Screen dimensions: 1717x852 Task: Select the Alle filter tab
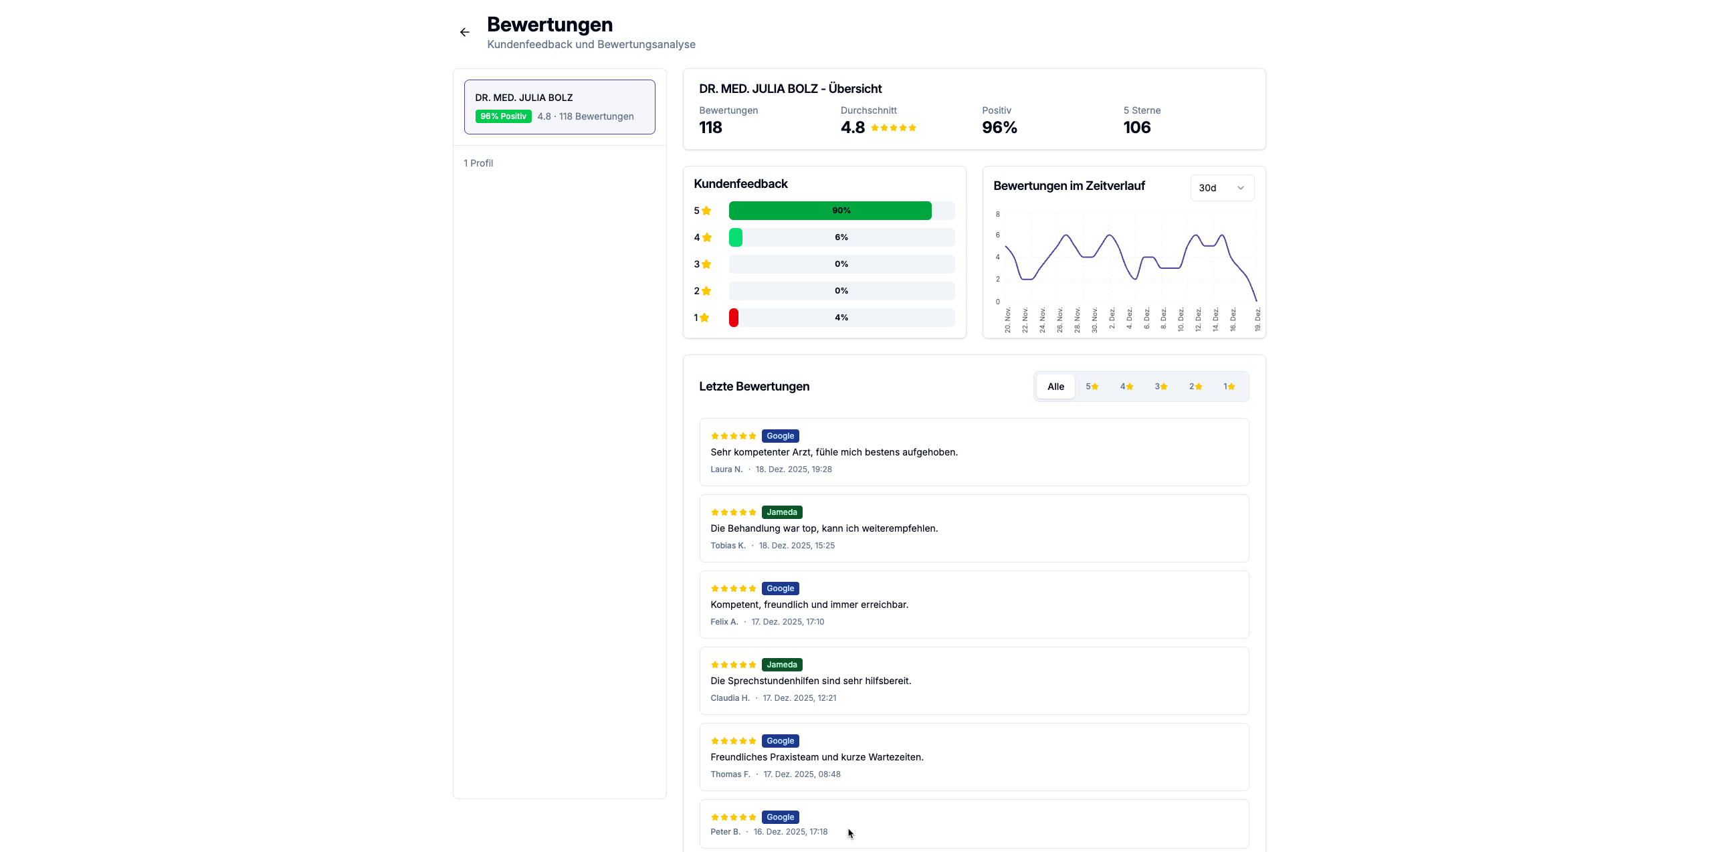pos(1055,387)
